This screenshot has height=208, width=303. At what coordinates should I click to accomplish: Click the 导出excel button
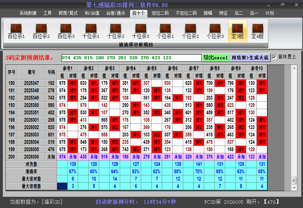(x=215, y=58)
